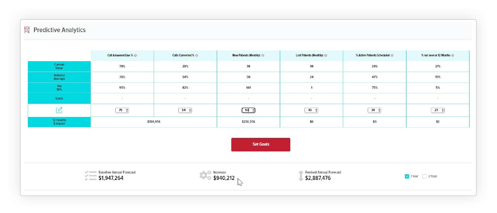Viewport: 497px width, 213px height.
Task: Uncheck the 1 Year checkbox
Action: [x=407, y=176]
